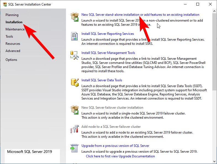The height and width of the screenshot is (164, 217).
Task: Open the Resources section
Action: tap(13, 44)
